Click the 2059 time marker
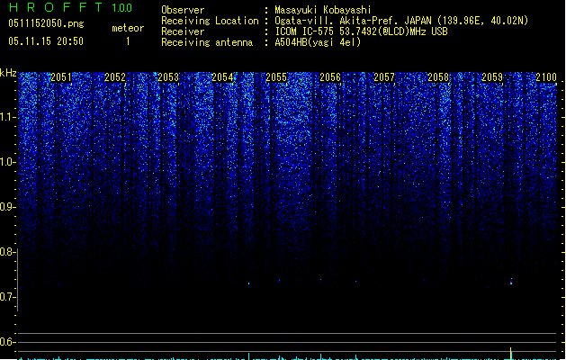The width and height of the screenshot is (566, 360). (492, 77)
